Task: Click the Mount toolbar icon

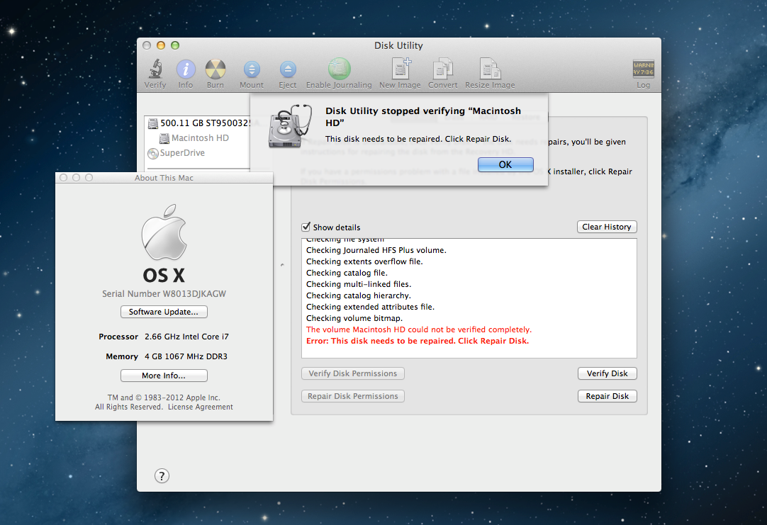Action: 252,71
